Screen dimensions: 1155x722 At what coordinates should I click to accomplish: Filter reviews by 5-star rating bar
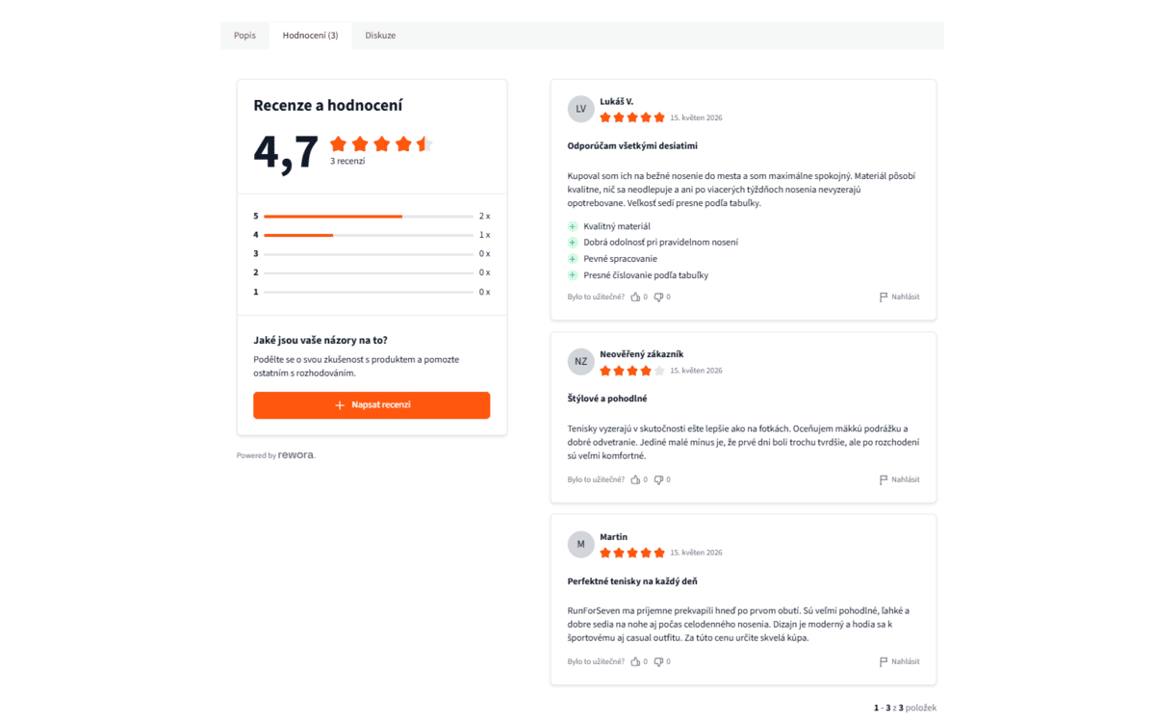click(372, 217)
